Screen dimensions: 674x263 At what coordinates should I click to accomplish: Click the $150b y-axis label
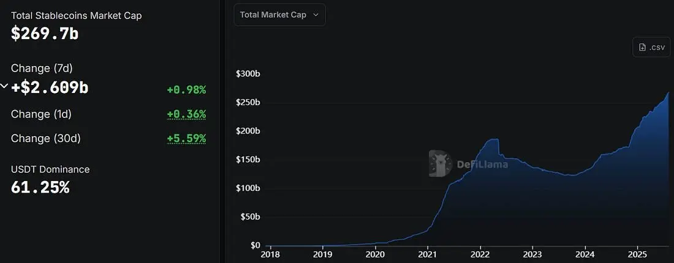coord(248,160)
